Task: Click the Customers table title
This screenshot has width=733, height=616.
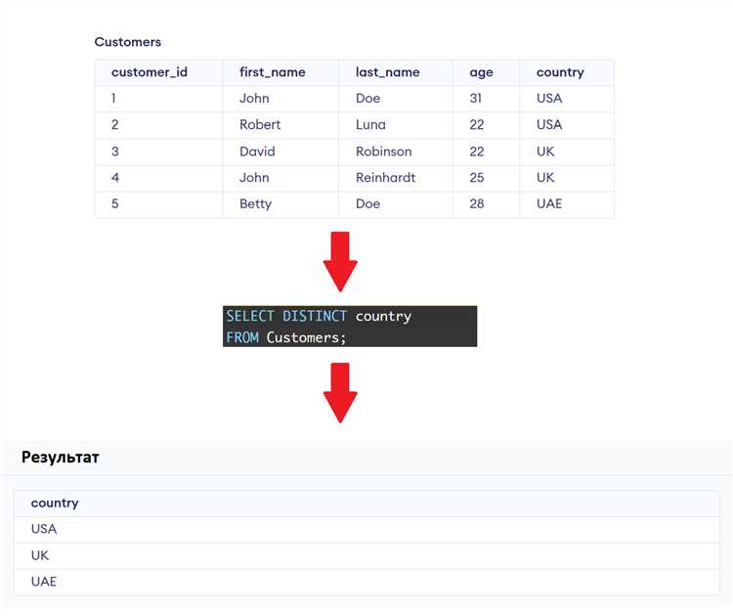Action: pyautogui.click(x=128, y=42)
